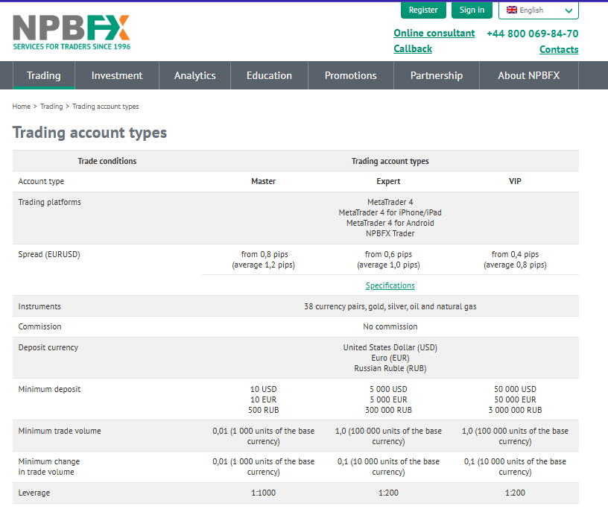Click 'from 0,4 pips' VIP spread cell
The image size is (608, 509).
pyautogui.click(x=515, y=255)
